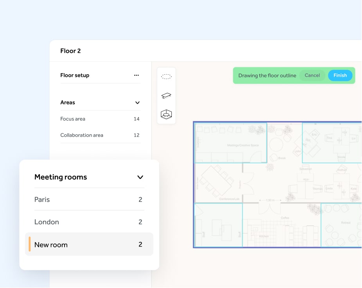
Task: Expand options with the Areas chevron
Action: coord(137,103)
